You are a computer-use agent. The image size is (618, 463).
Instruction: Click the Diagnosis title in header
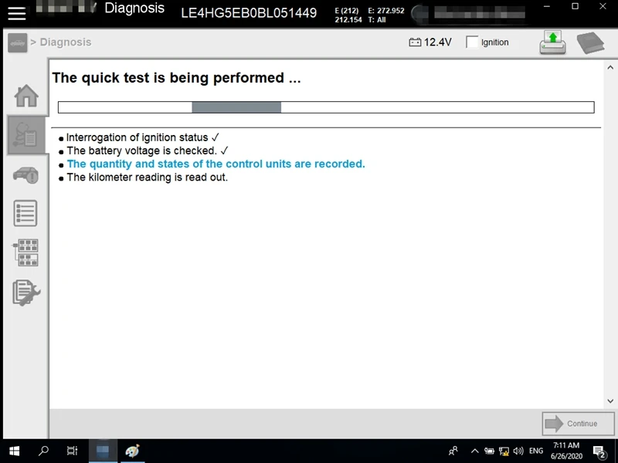[x=134, y=8]
